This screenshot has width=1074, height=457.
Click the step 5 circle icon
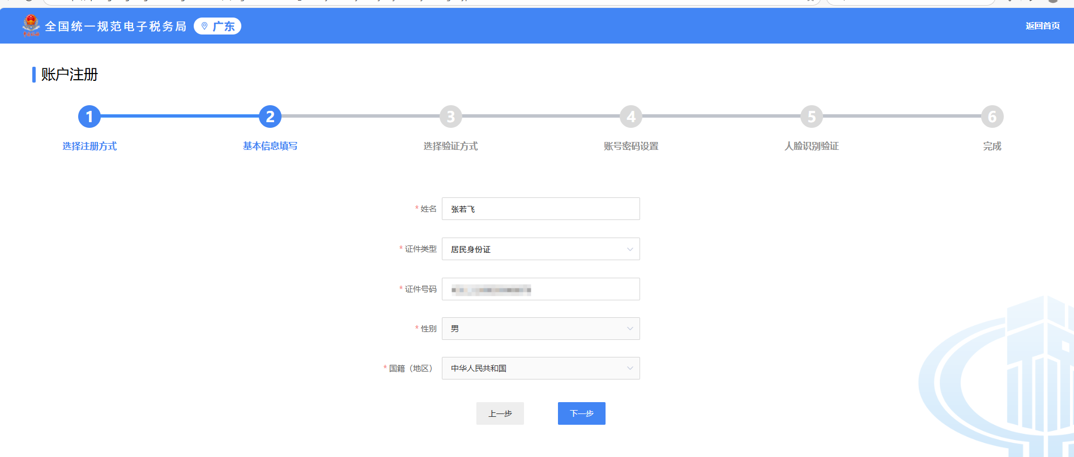tap(811, 117)
